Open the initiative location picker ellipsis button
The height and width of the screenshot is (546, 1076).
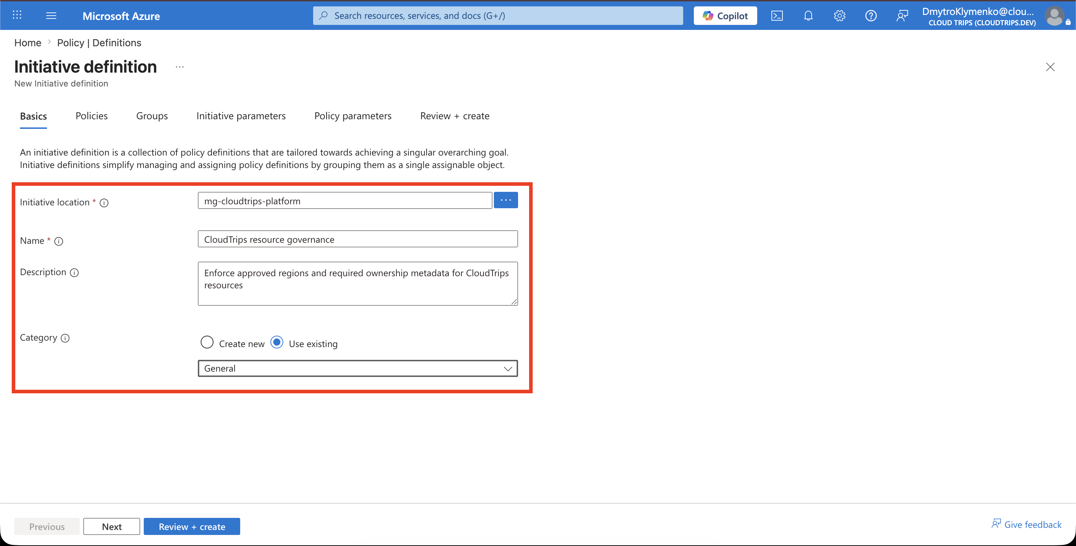(x=505, y=200)
